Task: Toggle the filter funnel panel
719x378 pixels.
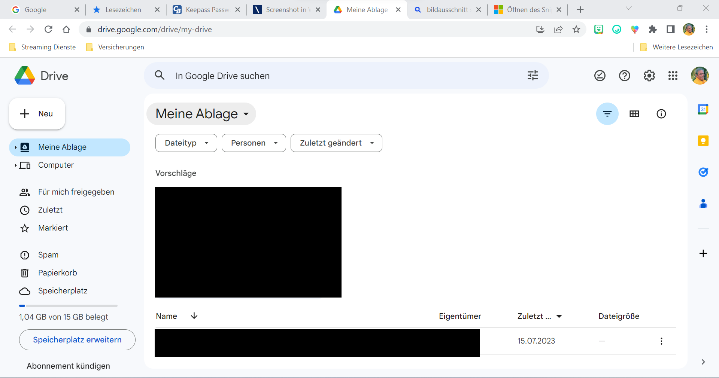Action: [x=607, y=114]
